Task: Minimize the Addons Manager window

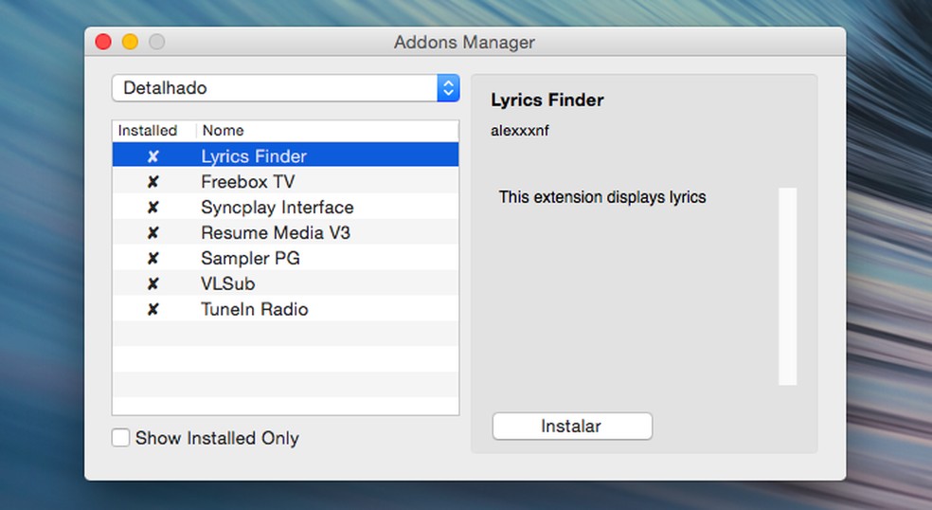Action: point(130,42)
